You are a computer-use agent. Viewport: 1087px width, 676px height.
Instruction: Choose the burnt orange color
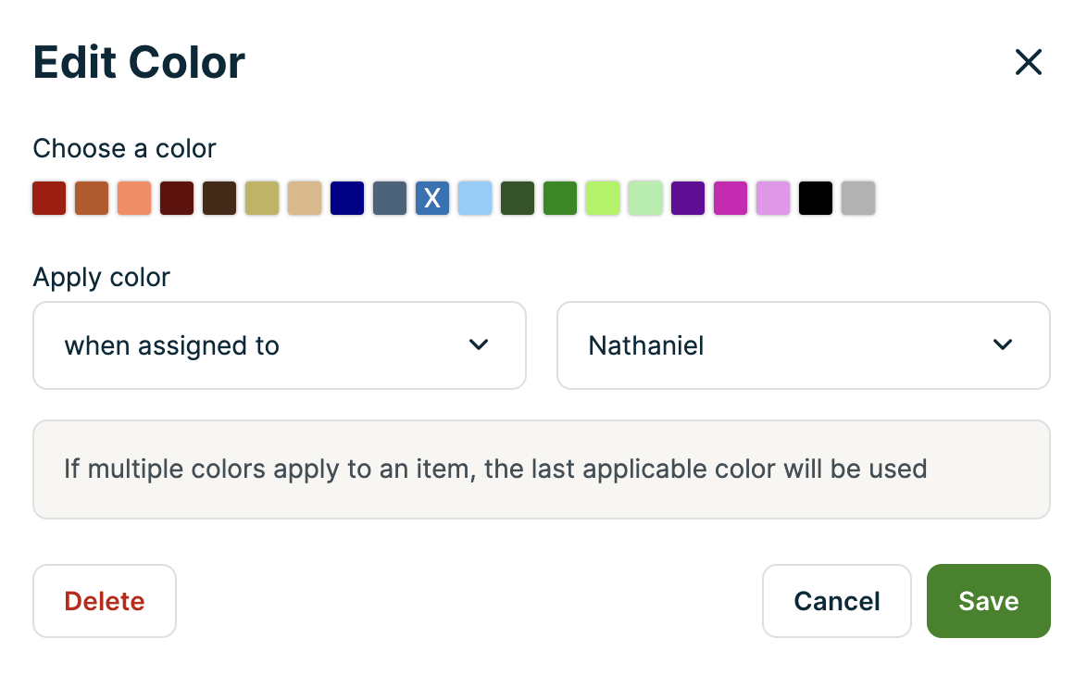click(x=92, y=197)
